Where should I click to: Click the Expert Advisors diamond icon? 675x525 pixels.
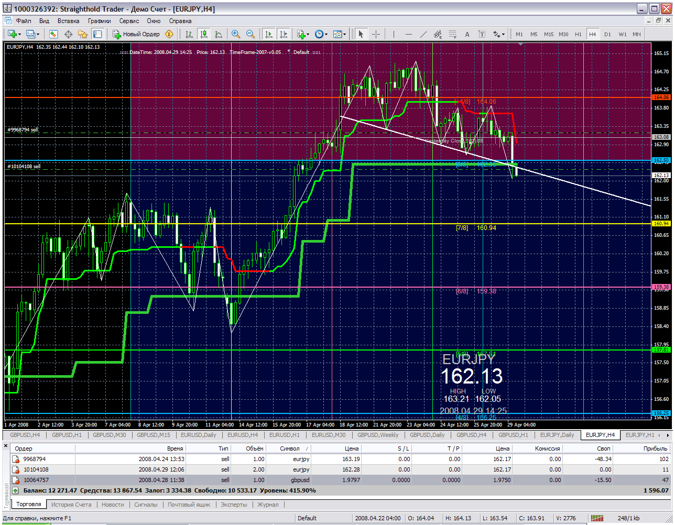tap(169, 34)
